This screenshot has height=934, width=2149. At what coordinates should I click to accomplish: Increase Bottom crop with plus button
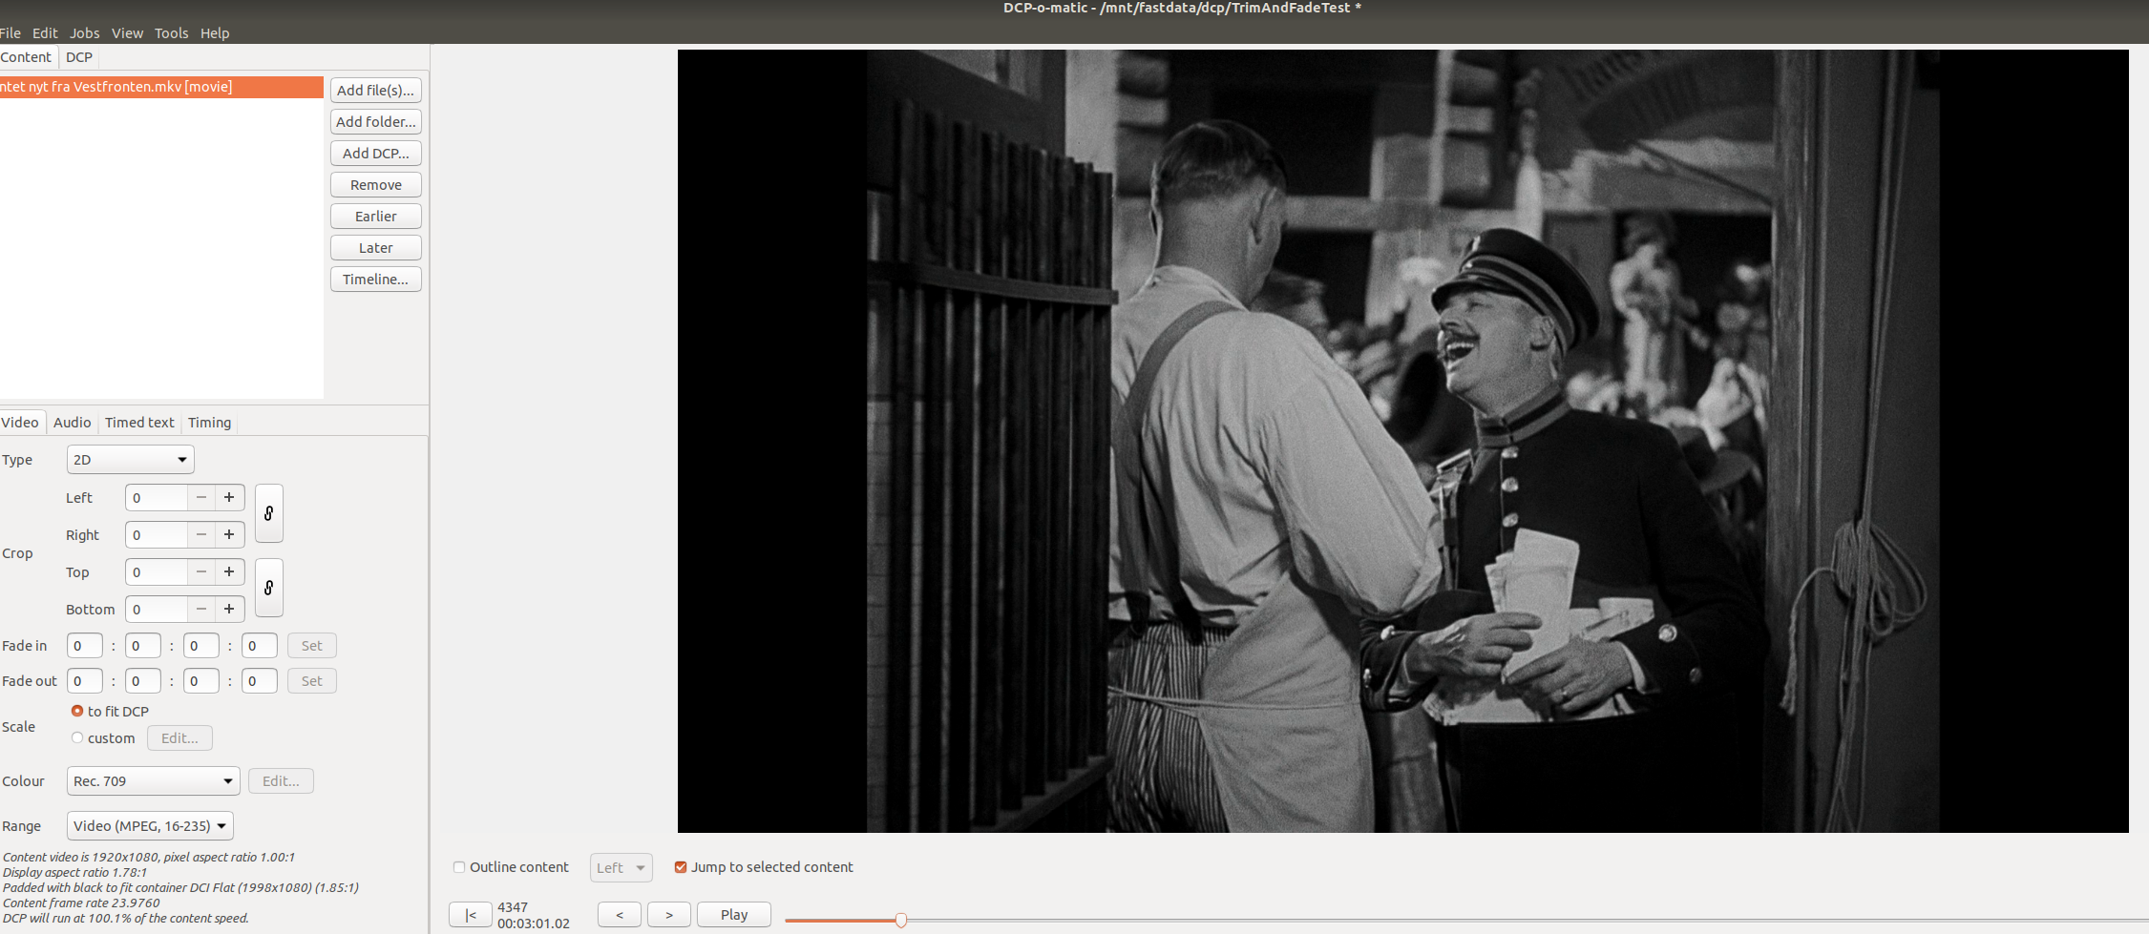point(229,610)
